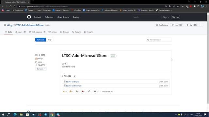Expand the Compare dropdown
The image size is (209, 117).
pos(41,69)
